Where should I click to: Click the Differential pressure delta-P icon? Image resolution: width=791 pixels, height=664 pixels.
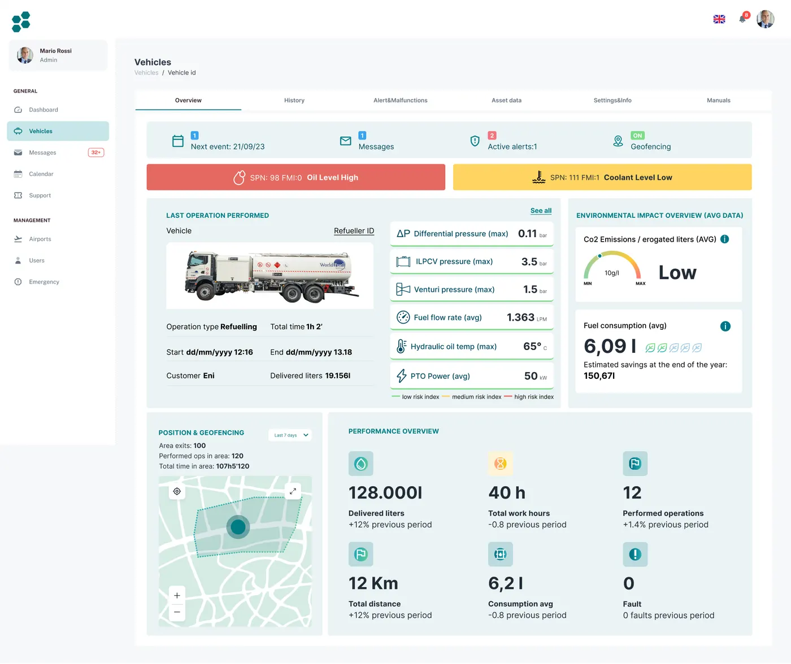pos(403,234)
